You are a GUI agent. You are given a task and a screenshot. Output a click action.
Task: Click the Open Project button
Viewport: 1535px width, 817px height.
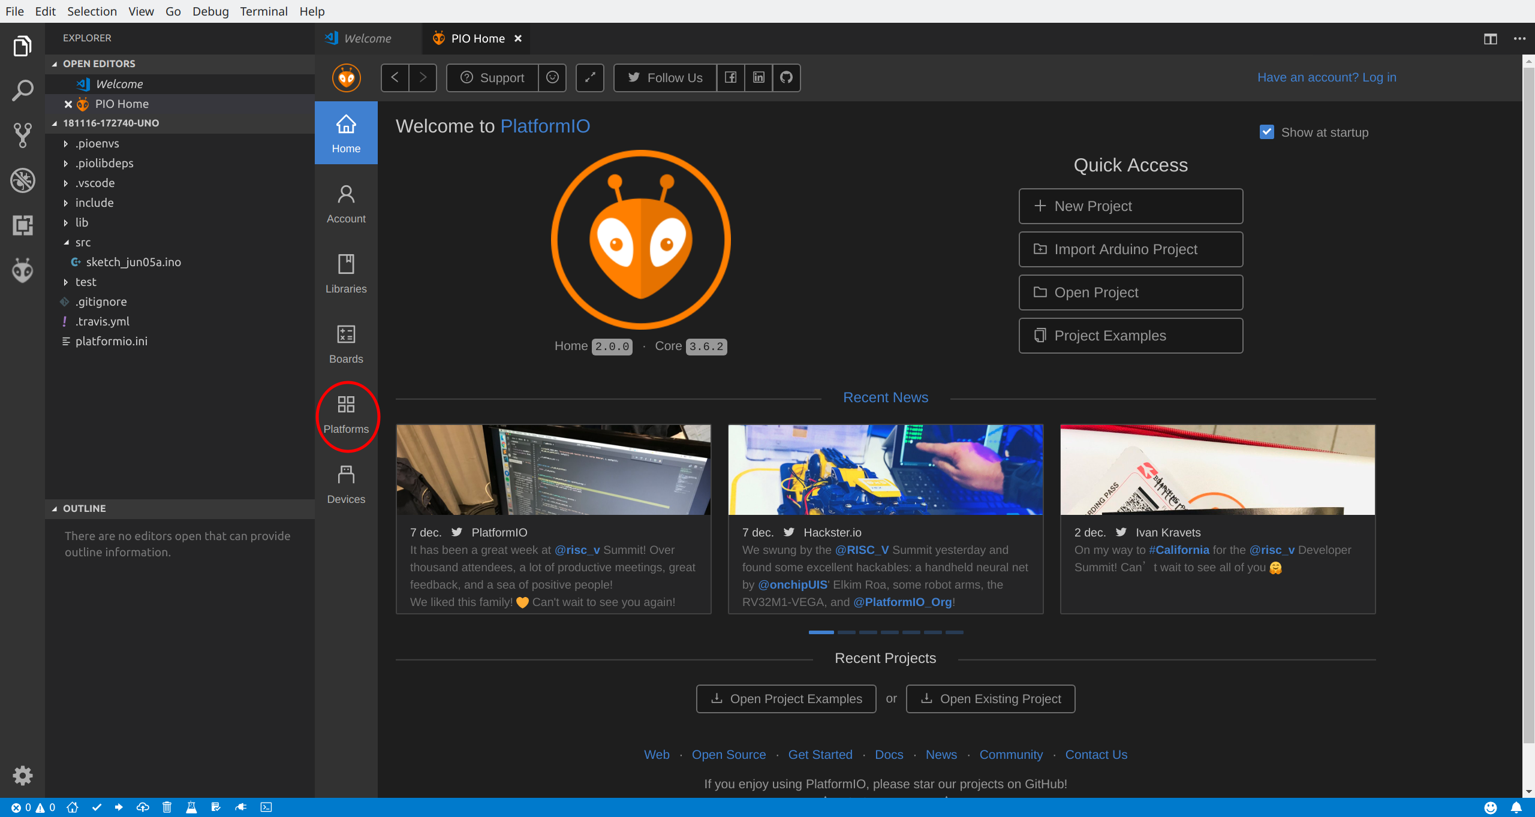(x=1130, y=293)
